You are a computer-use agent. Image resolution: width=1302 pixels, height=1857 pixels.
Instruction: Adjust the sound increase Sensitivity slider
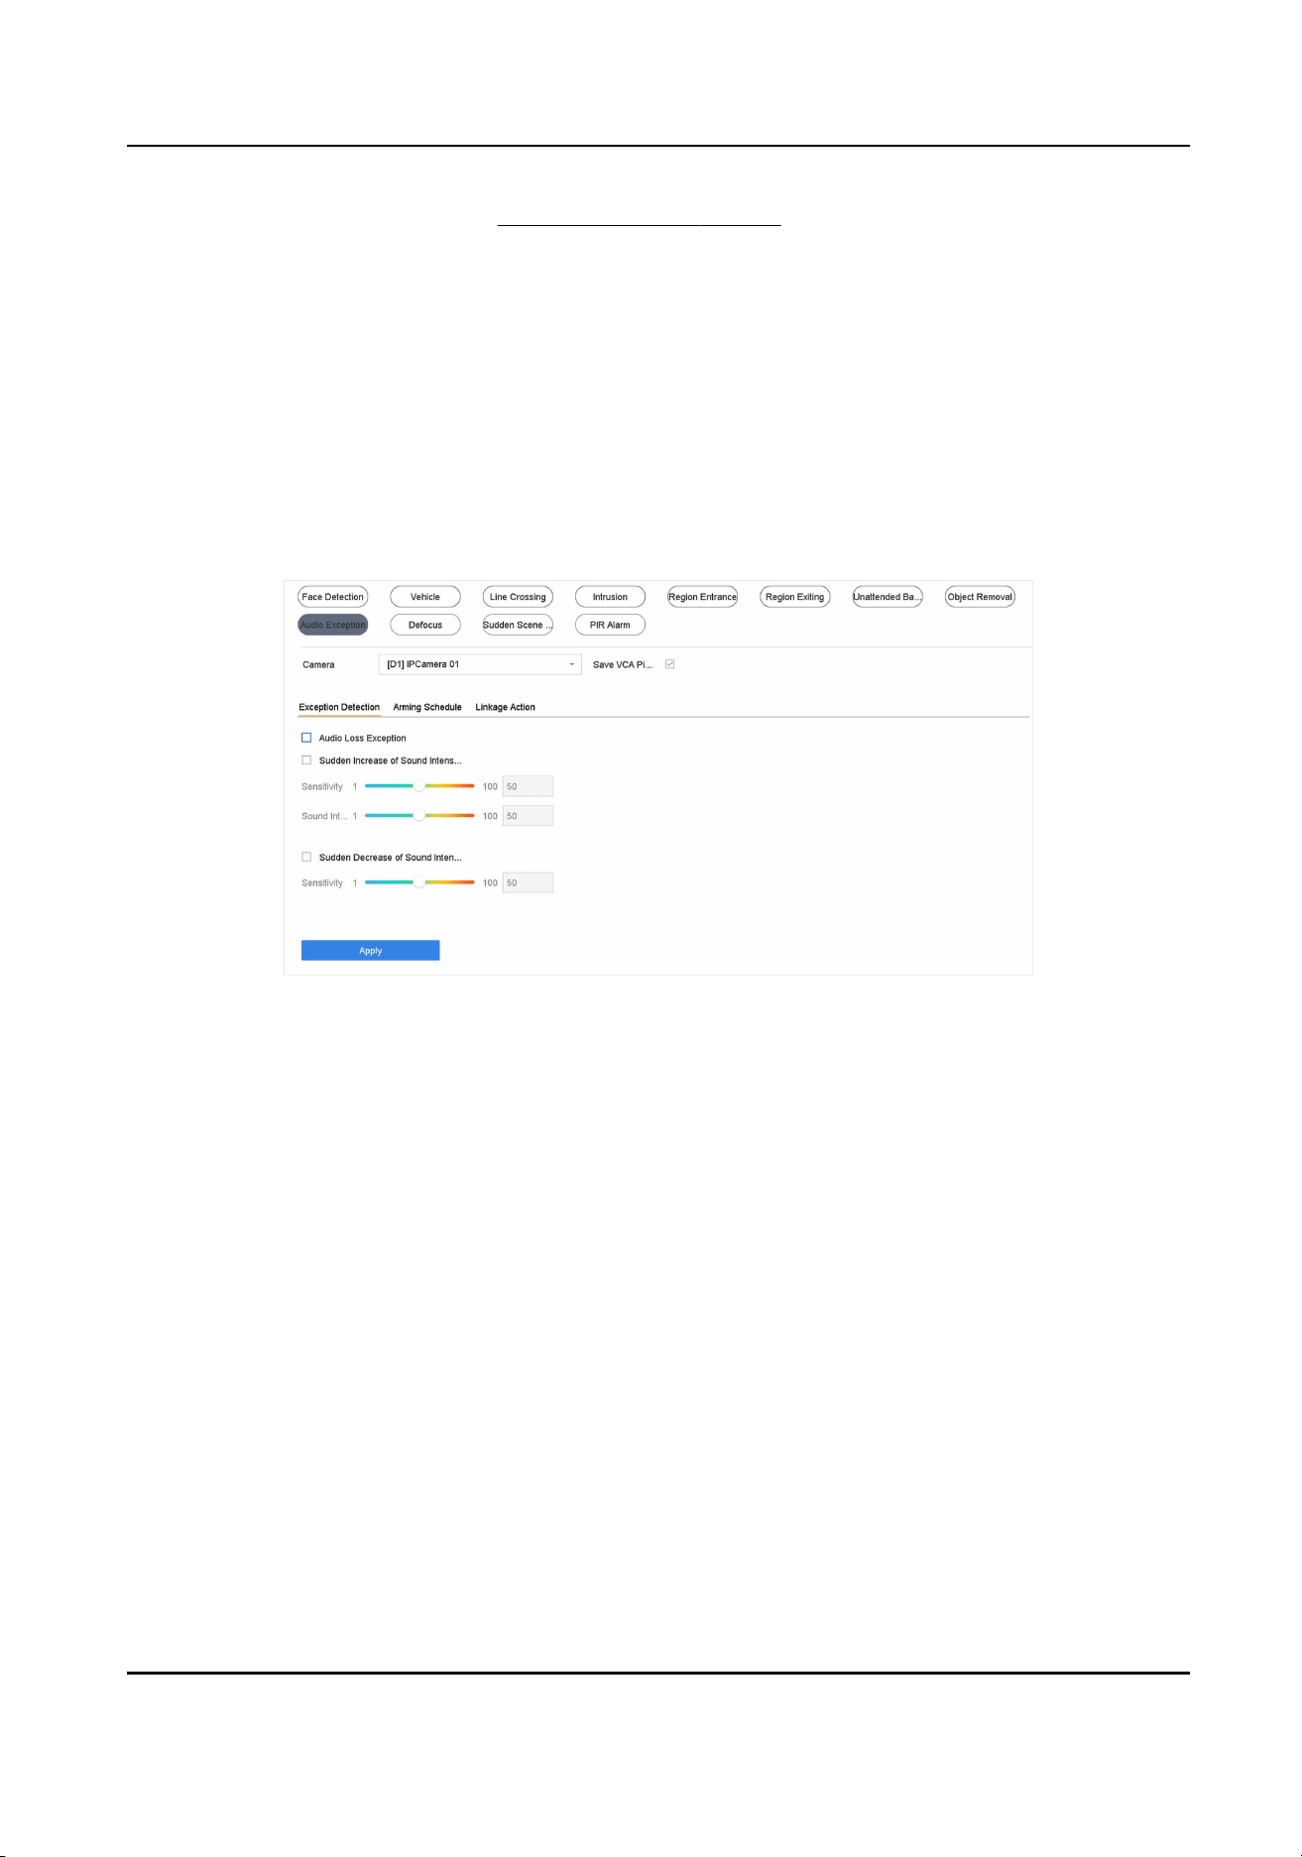419,786
